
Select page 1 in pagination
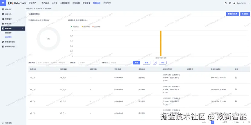tap(213, 122)
